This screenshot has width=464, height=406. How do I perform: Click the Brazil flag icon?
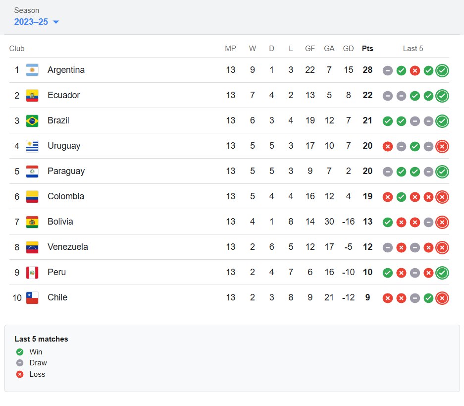pyautogui.click(x=32, y=120)
